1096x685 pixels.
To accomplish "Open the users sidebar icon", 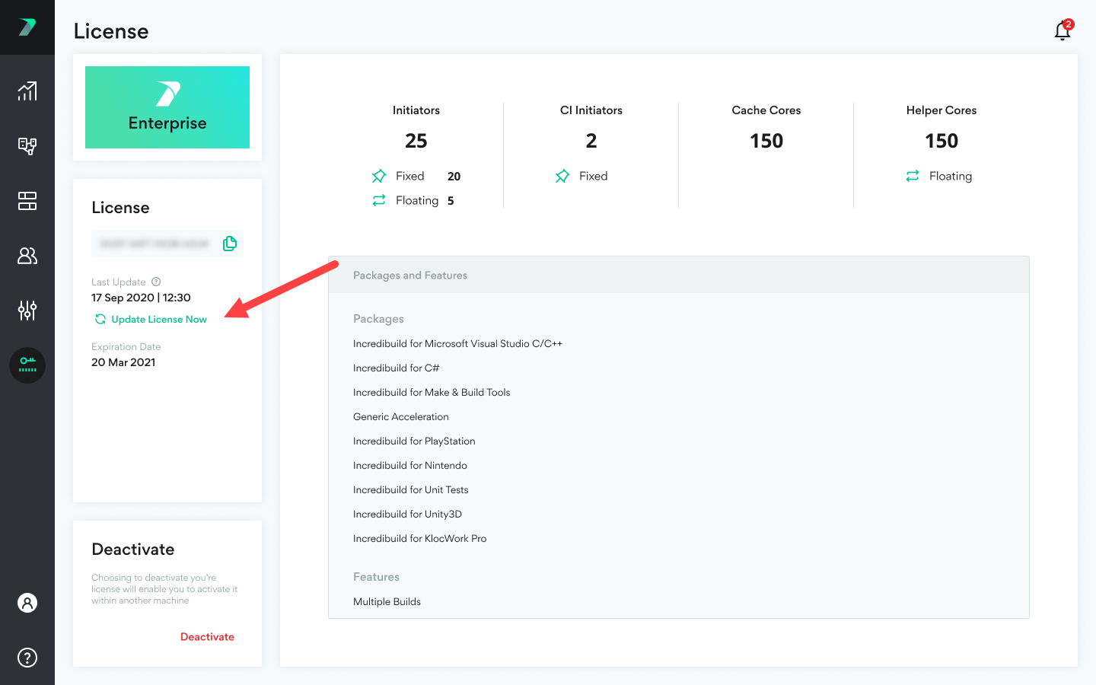I will [x=27, y=256].
